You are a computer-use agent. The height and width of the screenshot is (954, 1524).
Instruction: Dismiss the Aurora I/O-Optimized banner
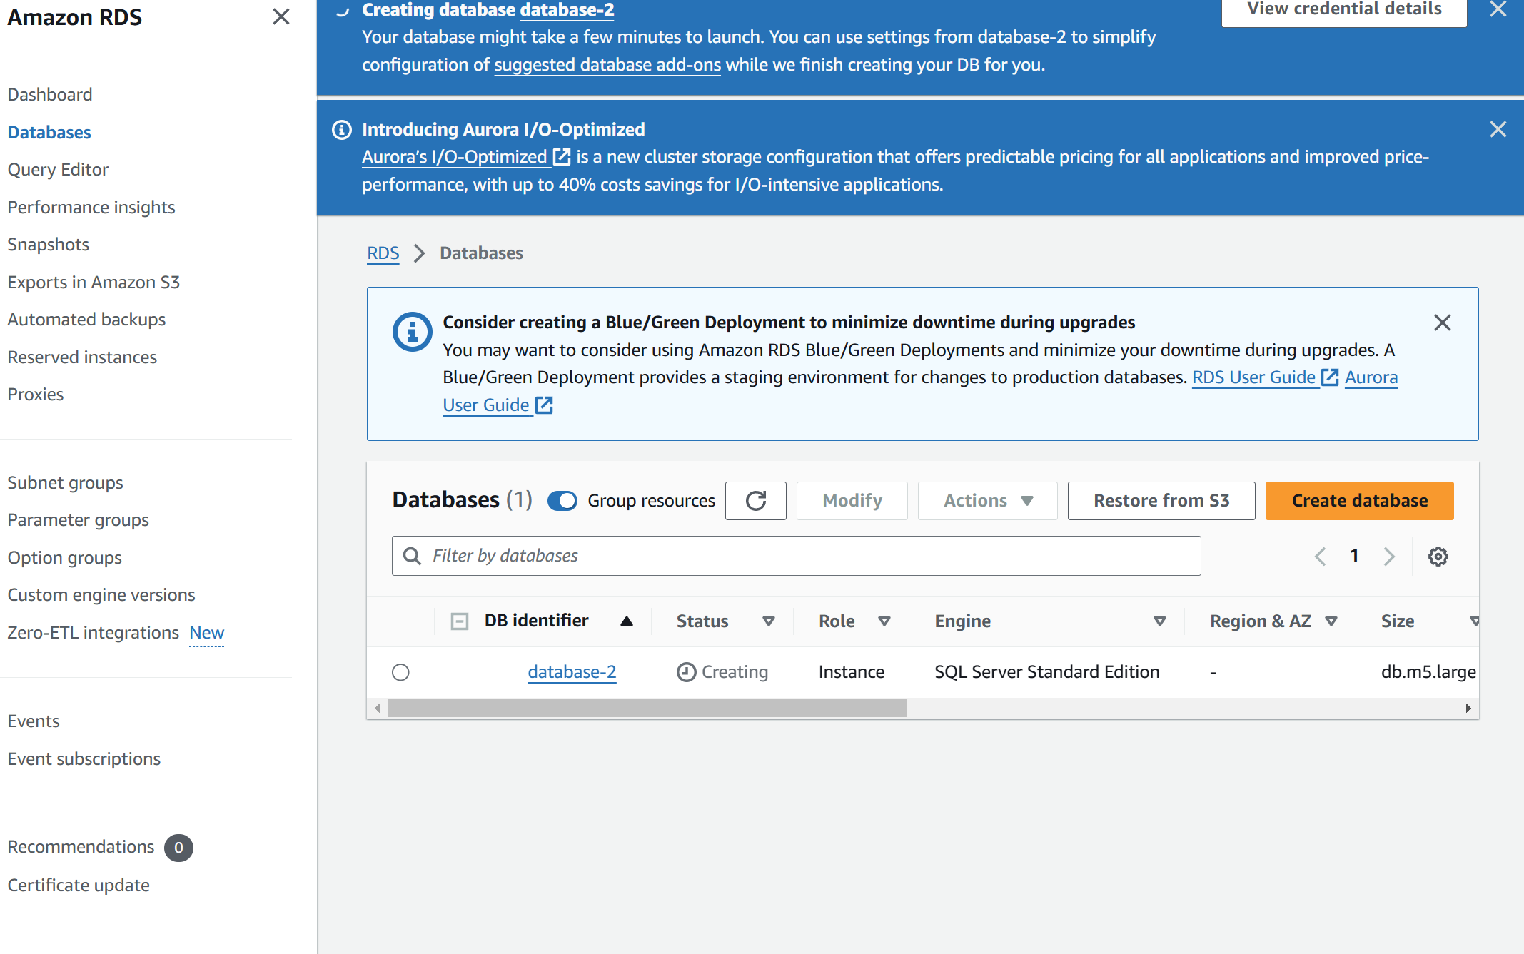click(1498, 129)
